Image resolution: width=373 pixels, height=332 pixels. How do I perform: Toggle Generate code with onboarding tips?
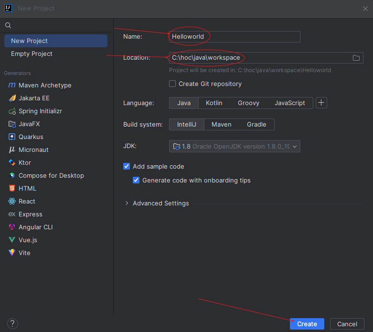pyautogui.click(x=136, y=180)
